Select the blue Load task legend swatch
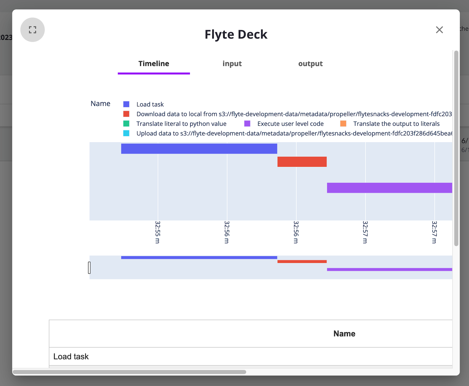Image resolution: width=469 pixels, height=386 pixels. (x=126, y=104)
